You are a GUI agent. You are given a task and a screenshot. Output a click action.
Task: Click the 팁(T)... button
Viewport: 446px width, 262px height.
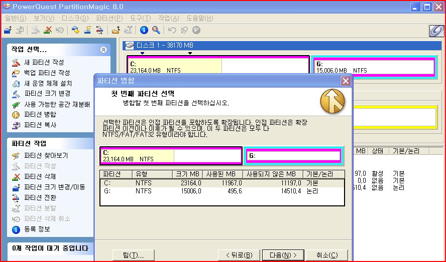[134, 255]
